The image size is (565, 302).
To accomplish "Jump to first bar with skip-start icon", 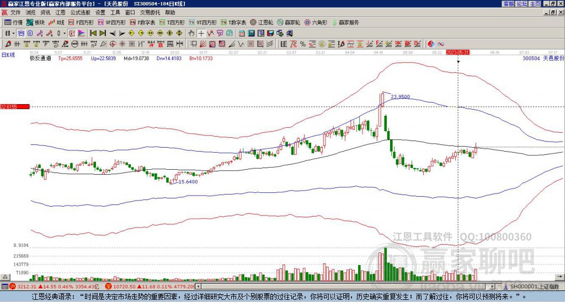I will tap(93, 34).
